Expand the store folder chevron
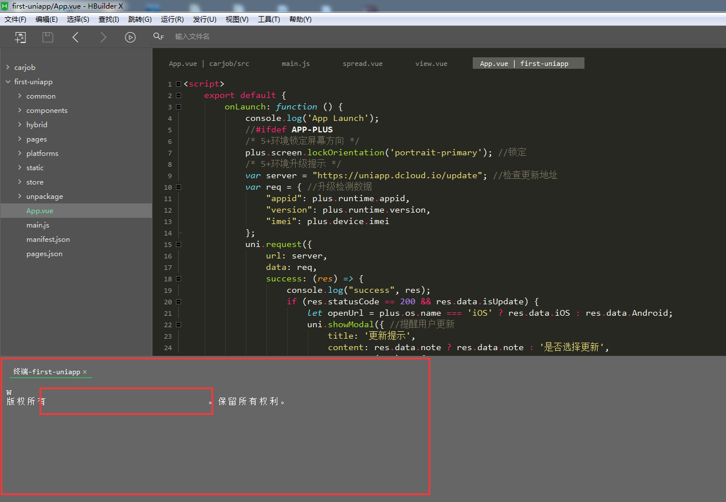 pyautogui.click(x=19, y=182)
